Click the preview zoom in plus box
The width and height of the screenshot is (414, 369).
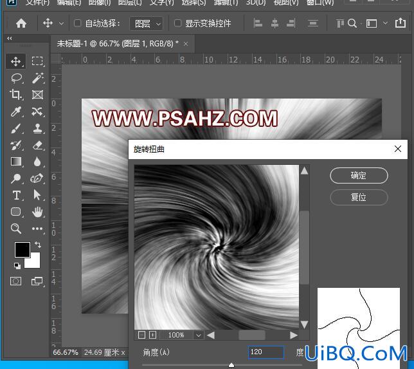(152, 335)
